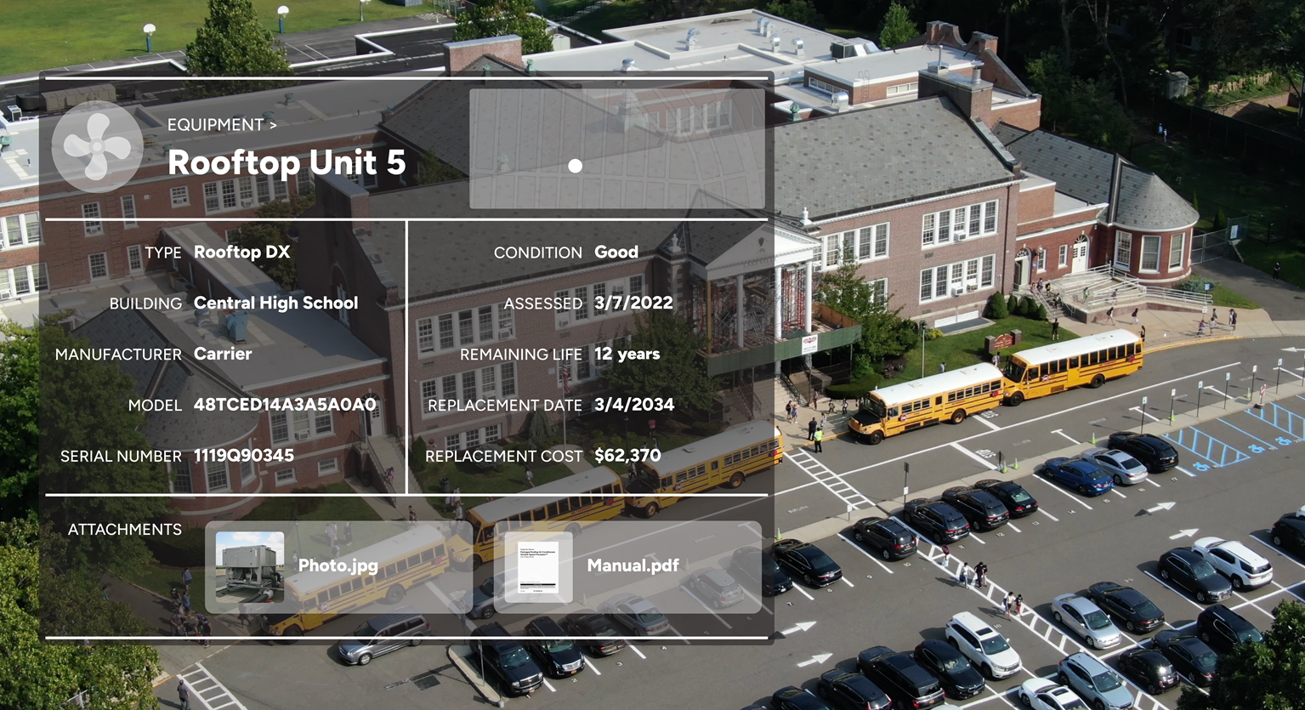
Task: Click the $62,370 replacement cost
Action: 627,456
